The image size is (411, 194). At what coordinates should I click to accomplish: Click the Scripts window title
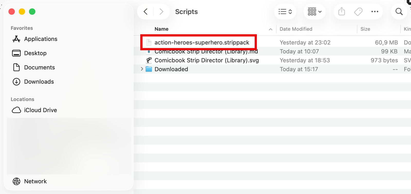pyautogui.click(x=186, y=12)
